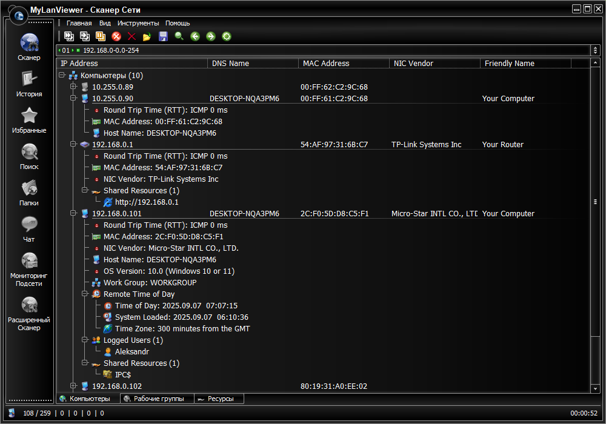The image size is (606, 424).
Task: Open the Чат sidebar section
Action: (29, 229)
